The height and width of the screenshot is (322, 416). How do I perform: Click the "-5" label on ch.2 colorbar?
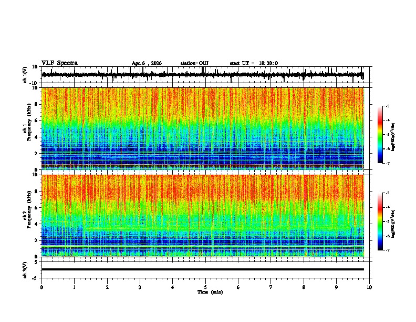(388, 222)
